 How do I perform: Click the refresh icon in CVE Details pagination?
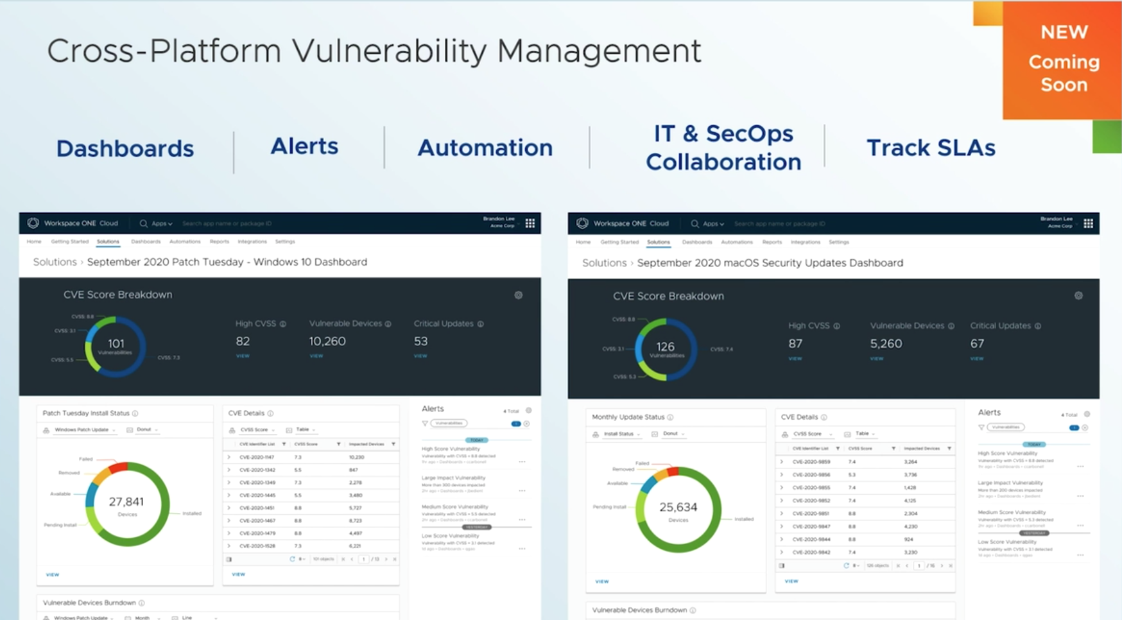[x=294, y=558]
